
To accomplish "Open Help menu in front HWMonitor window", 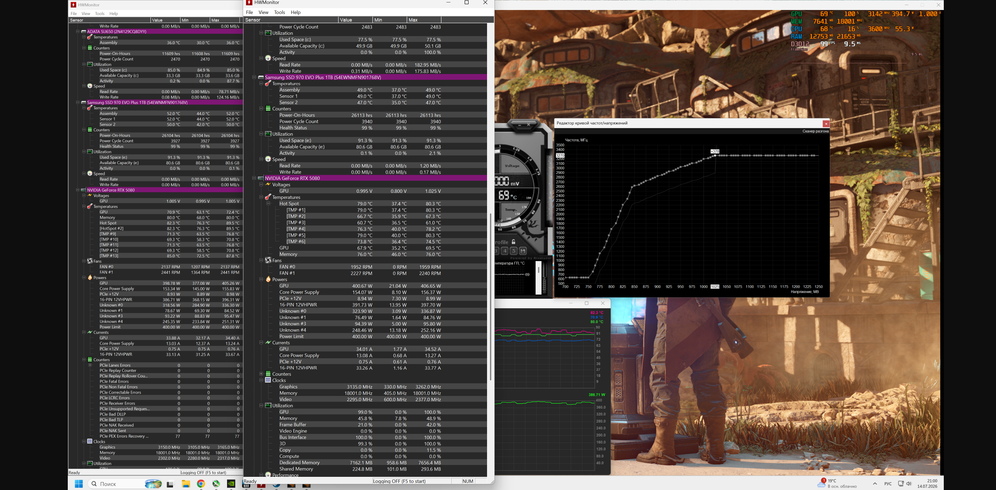I will (x=296, y=12).
